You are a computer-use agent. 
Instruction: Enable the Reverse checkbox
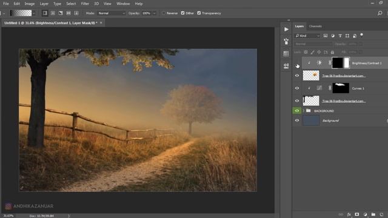164,13
